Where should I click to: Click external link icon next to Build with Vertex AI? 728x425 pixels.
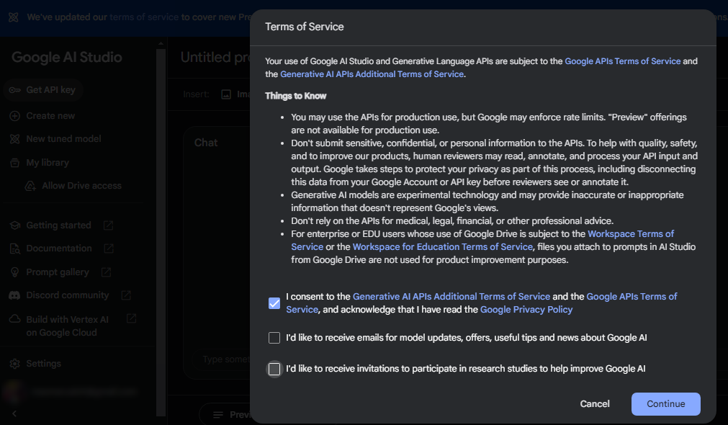tap(131, 318)
